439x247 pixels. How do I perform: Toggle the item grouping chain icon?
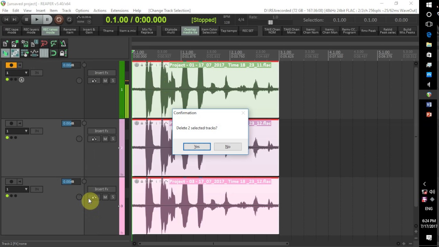pos(15,53)
